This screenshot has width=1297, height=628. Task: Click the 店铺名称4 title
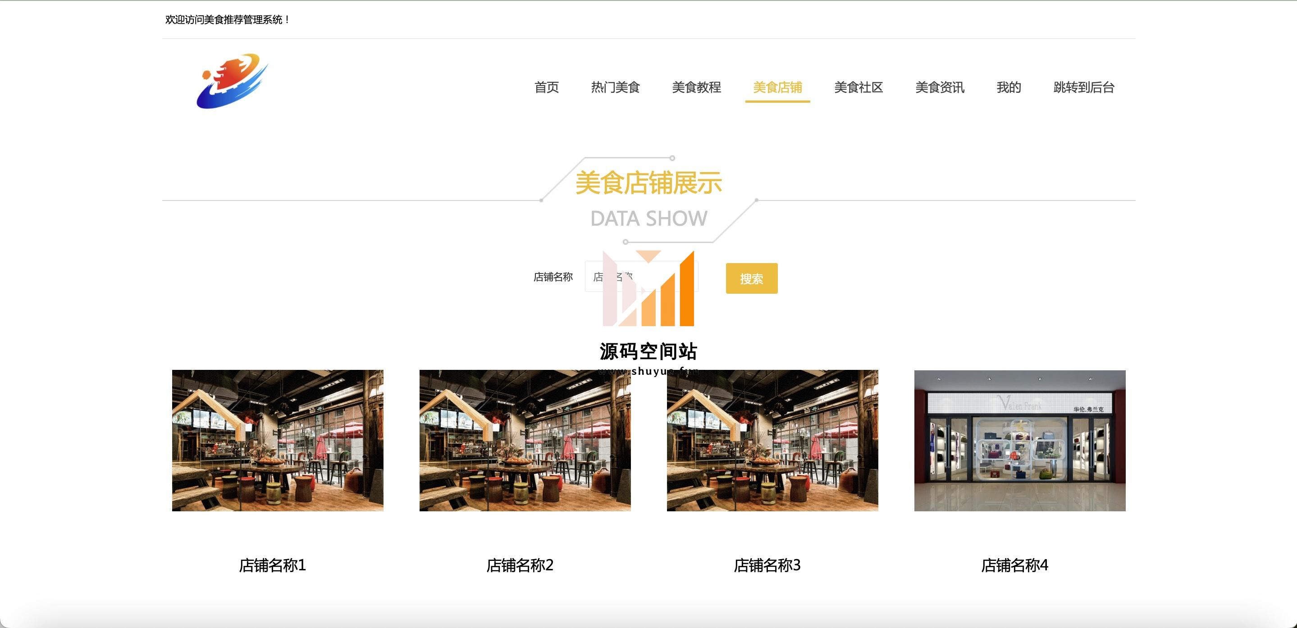1014,565
